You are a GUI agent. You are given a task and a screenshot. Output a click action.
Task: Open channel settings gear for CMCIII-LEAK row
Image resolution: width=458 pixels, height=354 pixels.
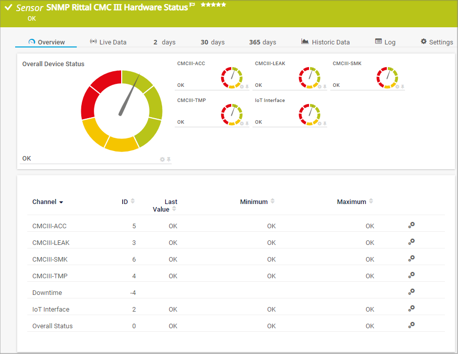[411, 242]
